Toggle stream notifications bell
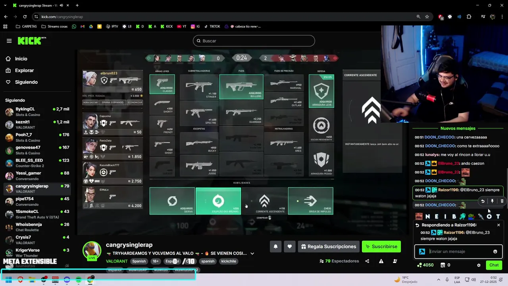The image size is (508, 286). (x=275, y=247)
